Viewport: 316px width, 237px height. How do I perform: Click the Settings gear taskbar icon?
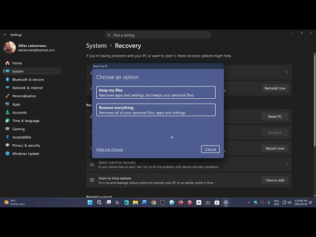(226, 202)
